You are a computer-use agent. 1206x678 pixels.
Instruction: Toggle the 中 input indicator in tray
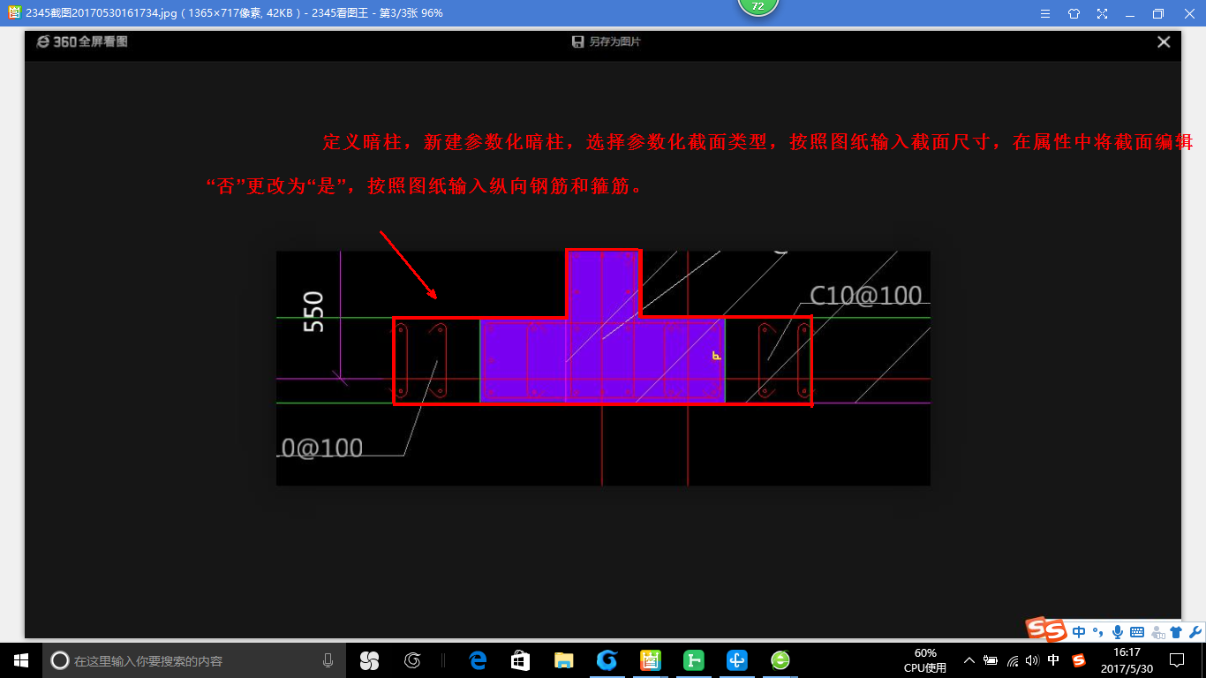(x=1053, y=660)
